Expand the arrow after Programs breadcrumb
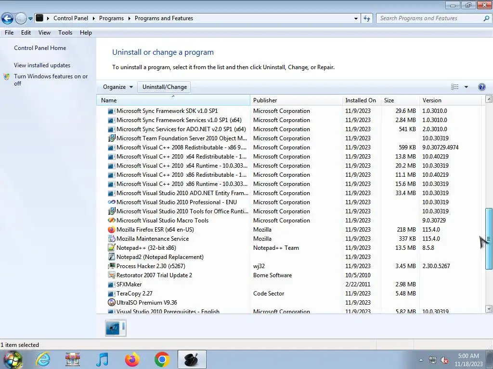 (129, 19)
